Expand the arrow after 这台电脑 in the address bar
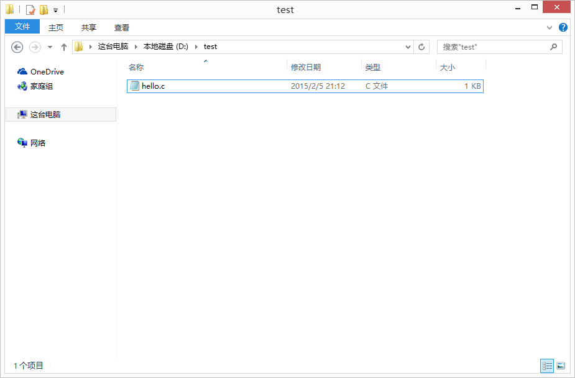Image resolution: width=575 pixels, height=378 pixels. point(136,47)
